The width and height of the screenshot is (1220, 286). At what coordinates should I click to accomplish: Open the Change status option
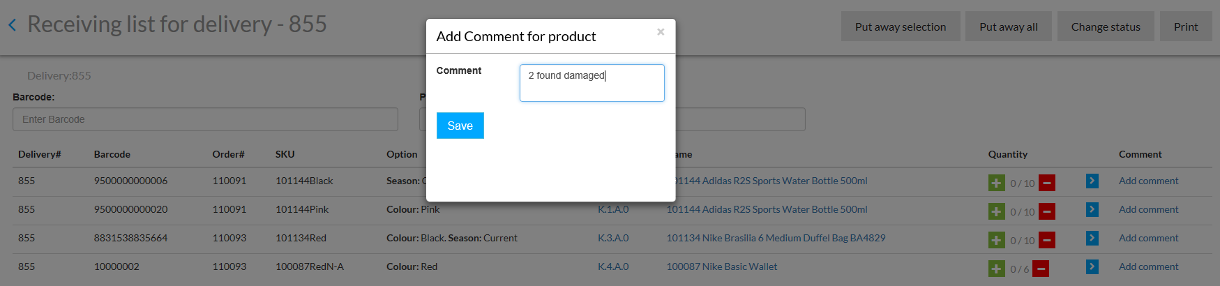[1106, 27]
